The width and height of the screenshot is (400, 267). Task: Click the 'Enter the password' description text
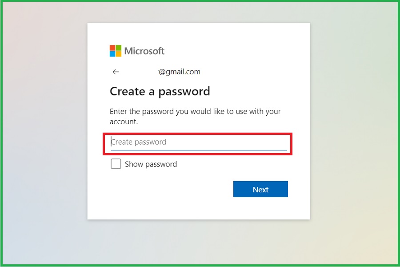click(x=195, y=111)
